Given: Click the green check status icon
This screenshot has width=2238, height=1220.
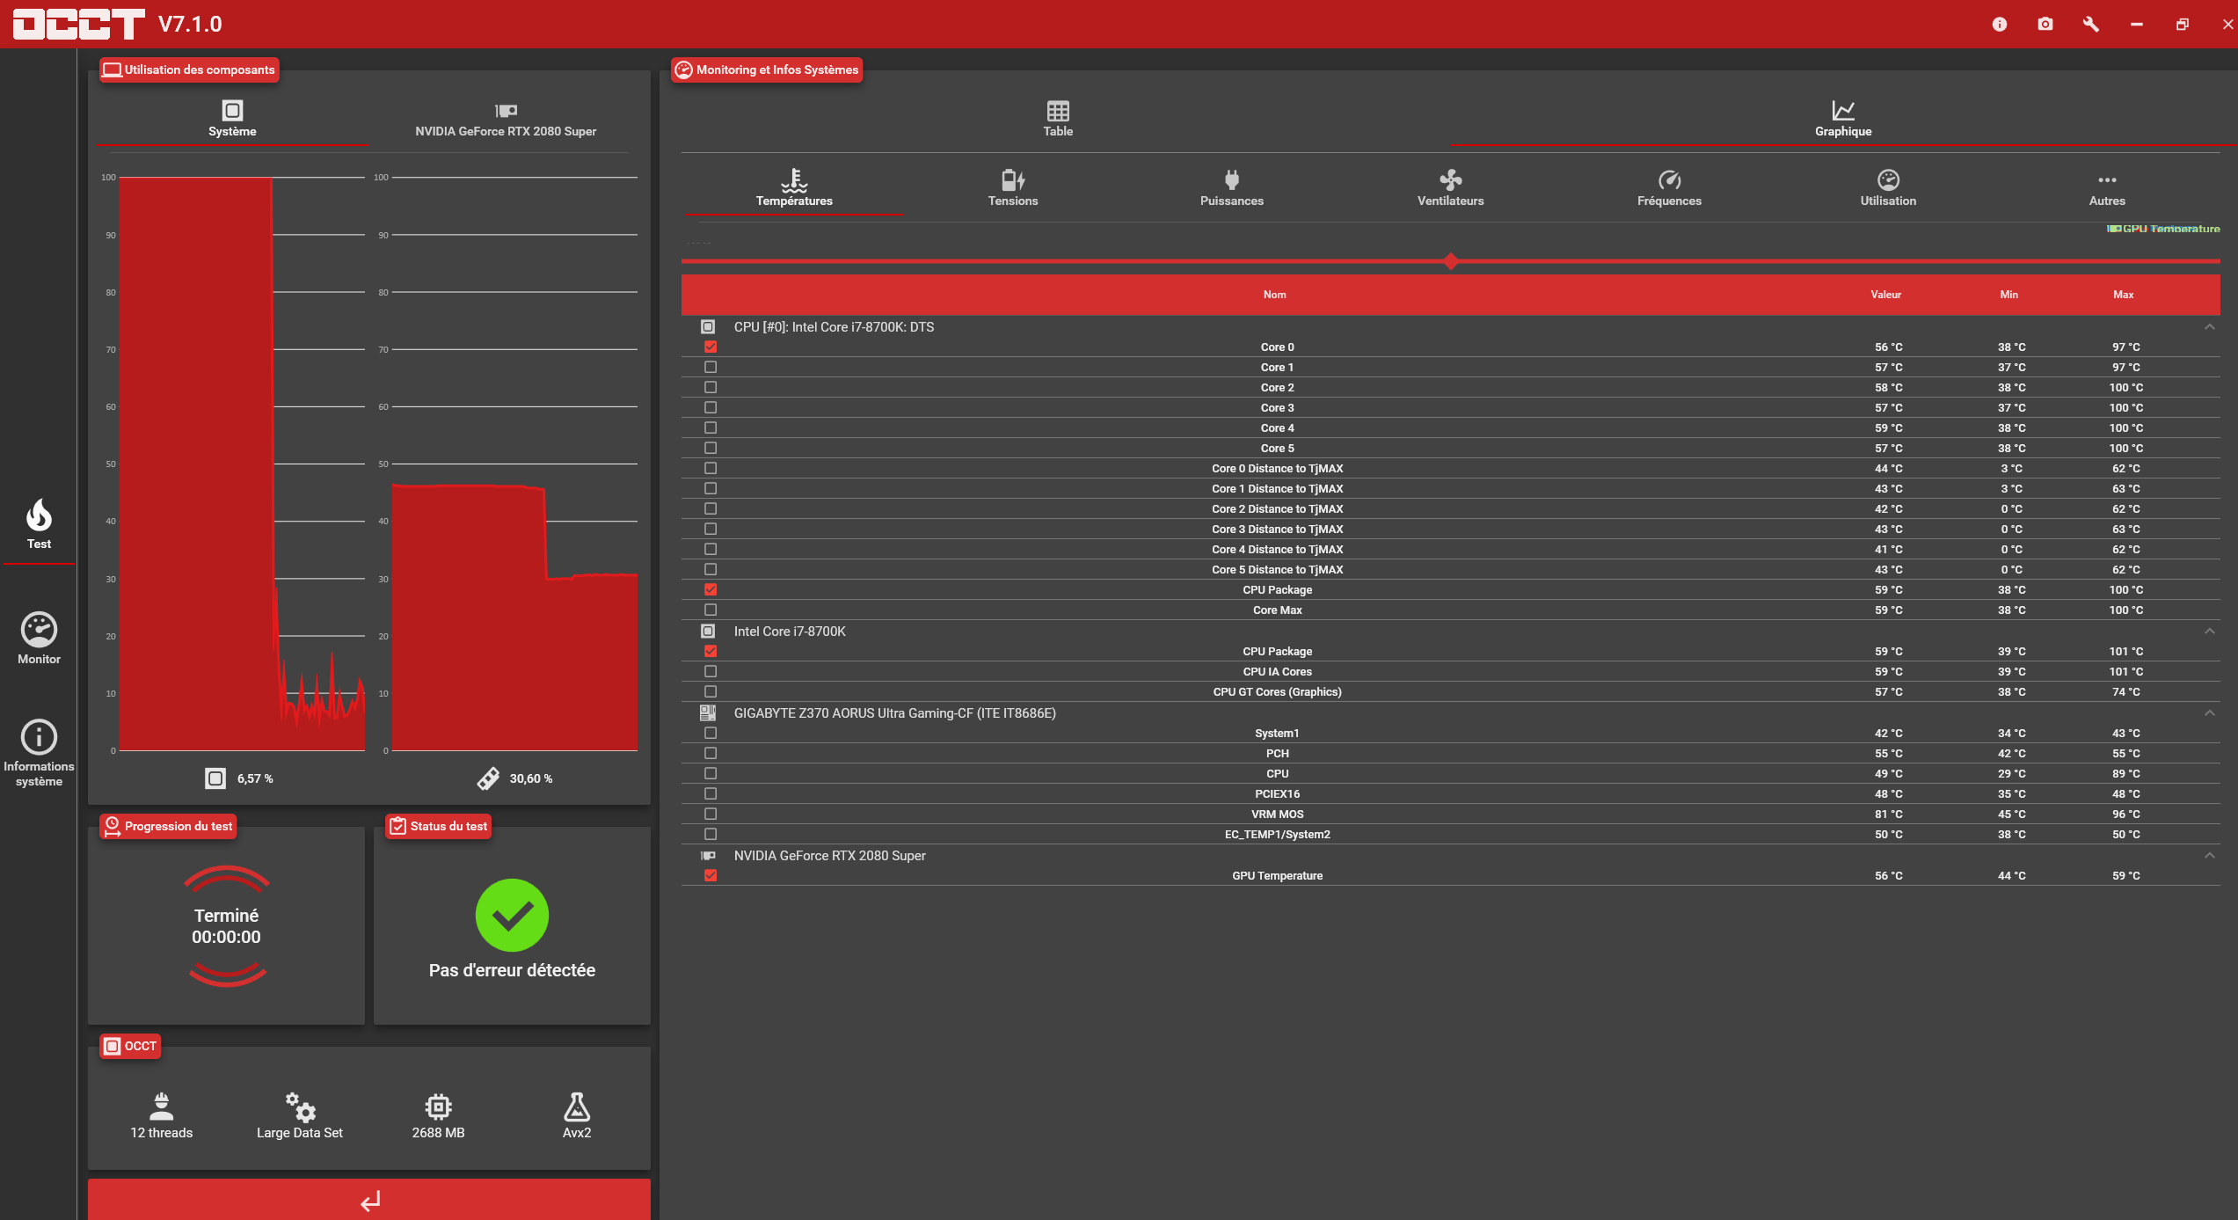Looking at the screenshot, I should [x=512, y=915].
